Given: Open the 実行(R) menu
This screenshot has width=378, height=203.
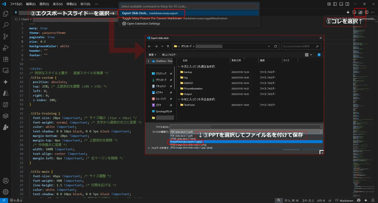Looking at the screenshot, I should 85,4.
